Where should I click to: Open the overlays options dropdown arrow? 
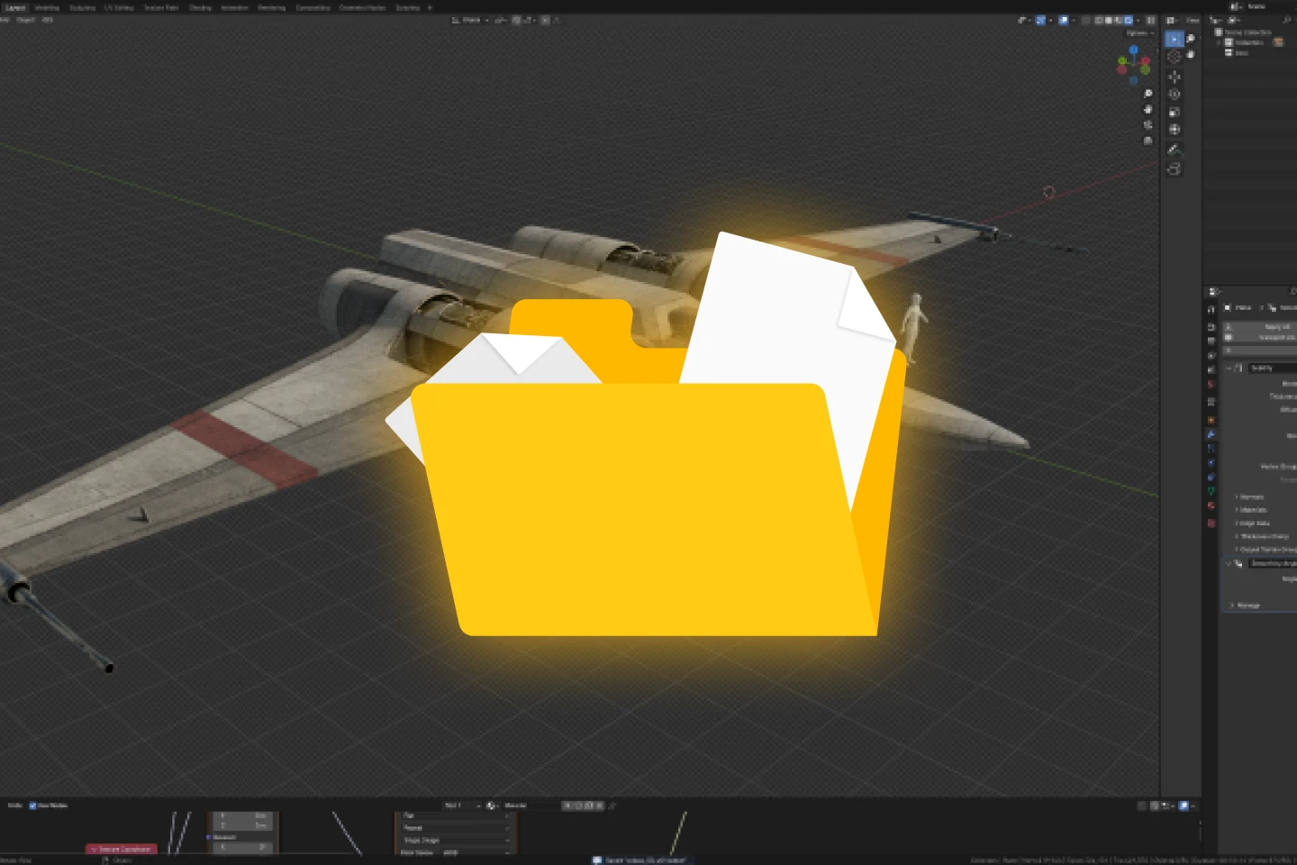[1073, 20]
